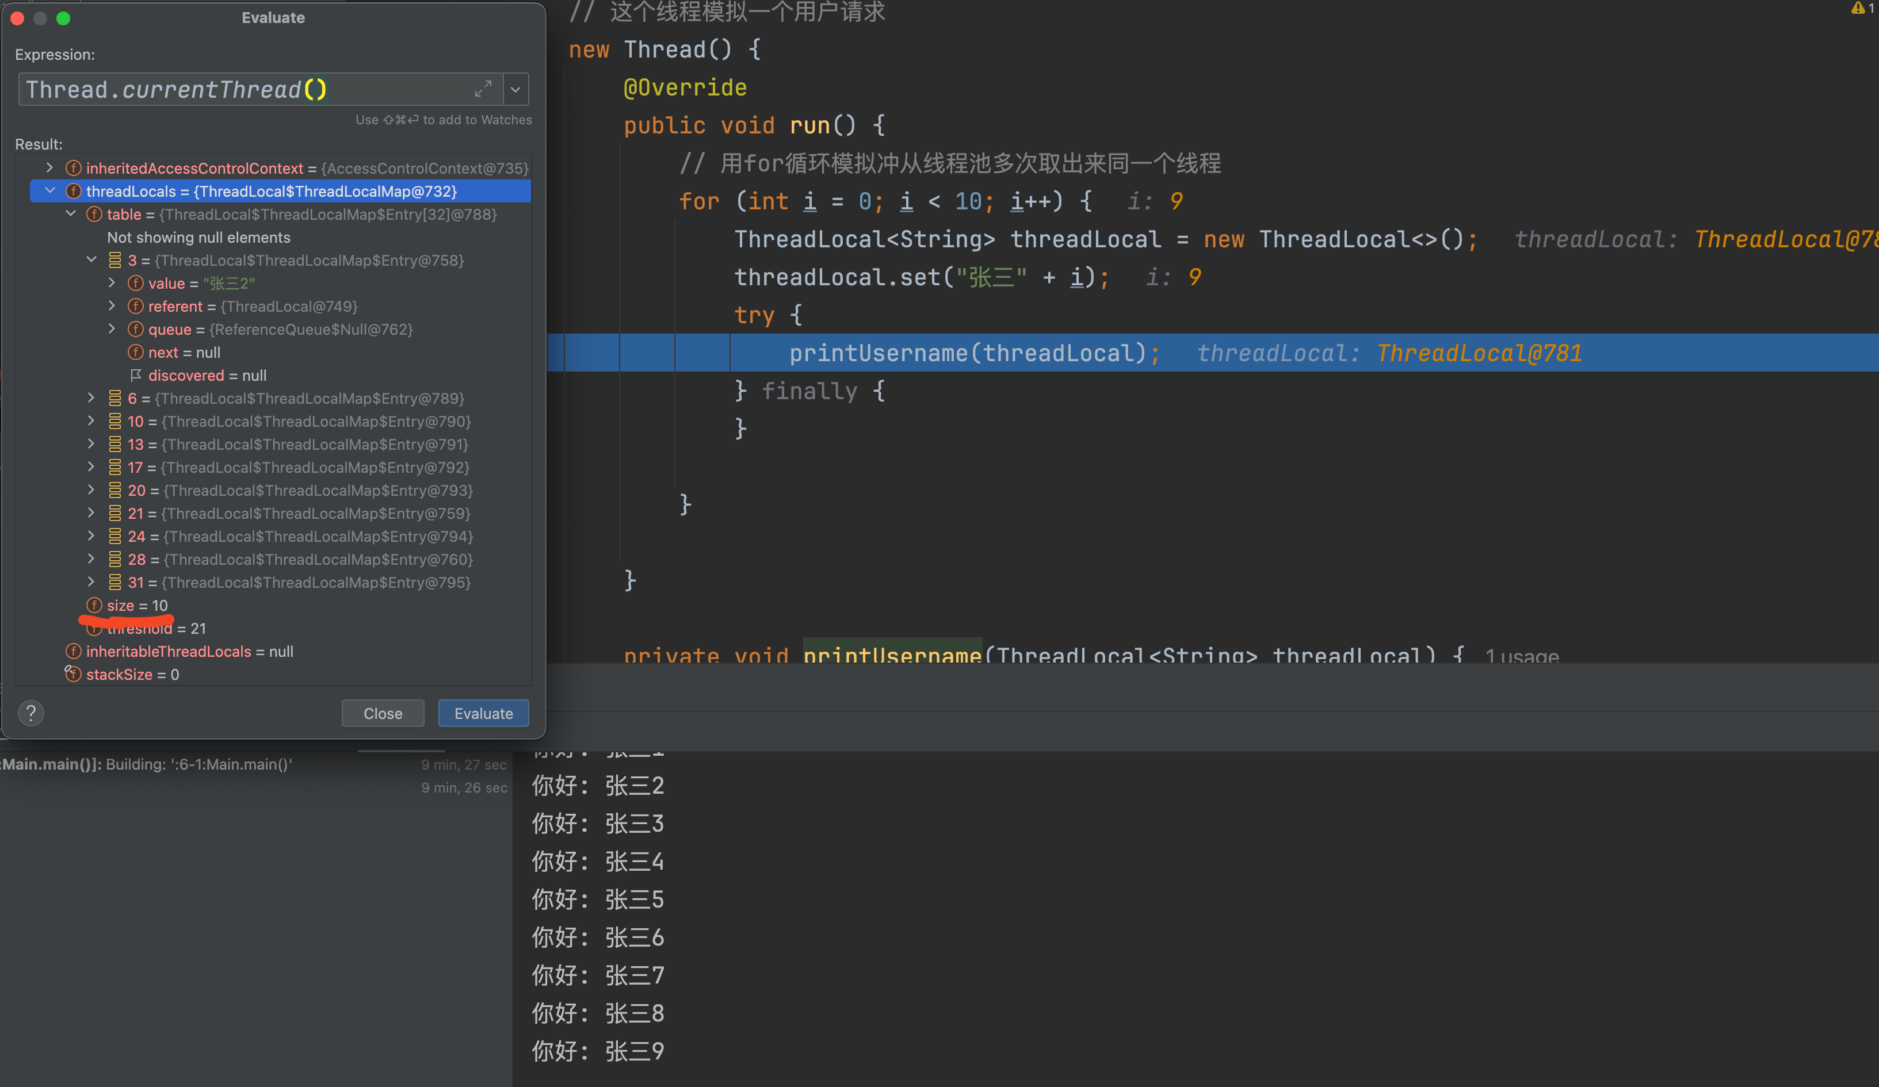Click the console output line '你好: 张三5'

pyautogui.click(x=598, y=899)
